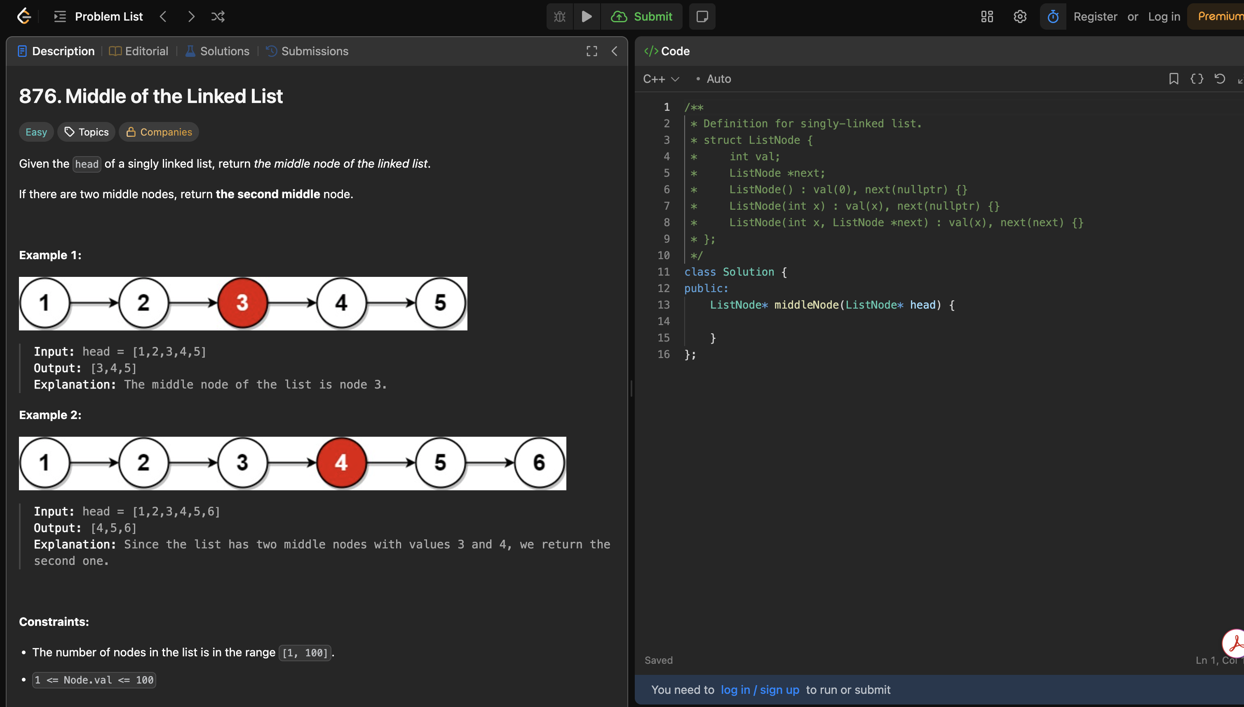Collapse the description panel chevron
Image resolution: width=1244 pixels, height=707 pixels.
click(x=615, y=51)
